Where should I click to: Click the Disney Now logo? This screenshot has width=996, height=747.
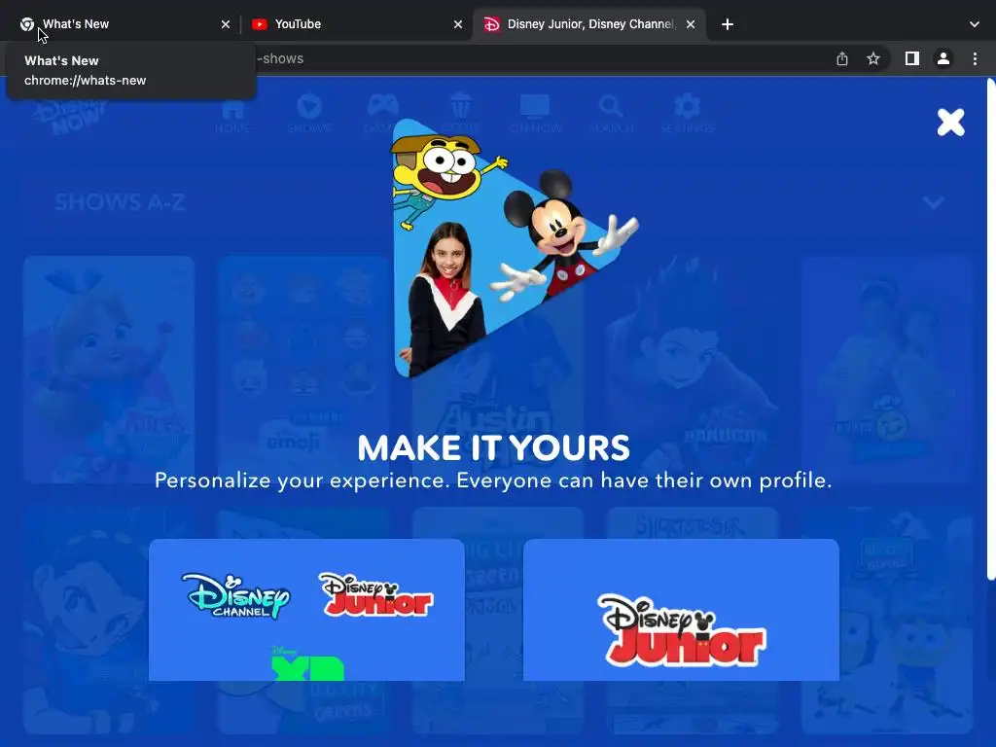pos(71,115)
